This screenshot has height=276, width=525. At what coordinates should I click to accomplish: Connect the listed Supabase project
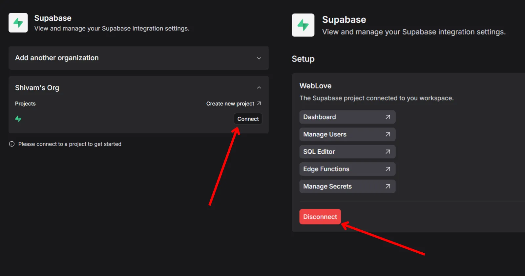(248, 119)
